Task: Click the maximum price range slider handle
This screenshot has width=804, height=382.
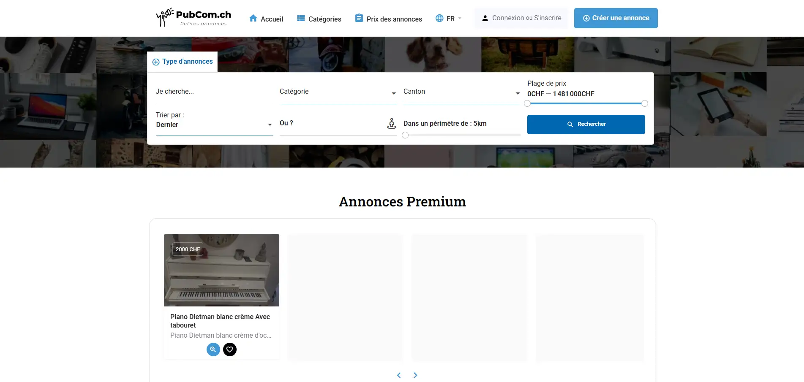Action: tap(644, 103)
